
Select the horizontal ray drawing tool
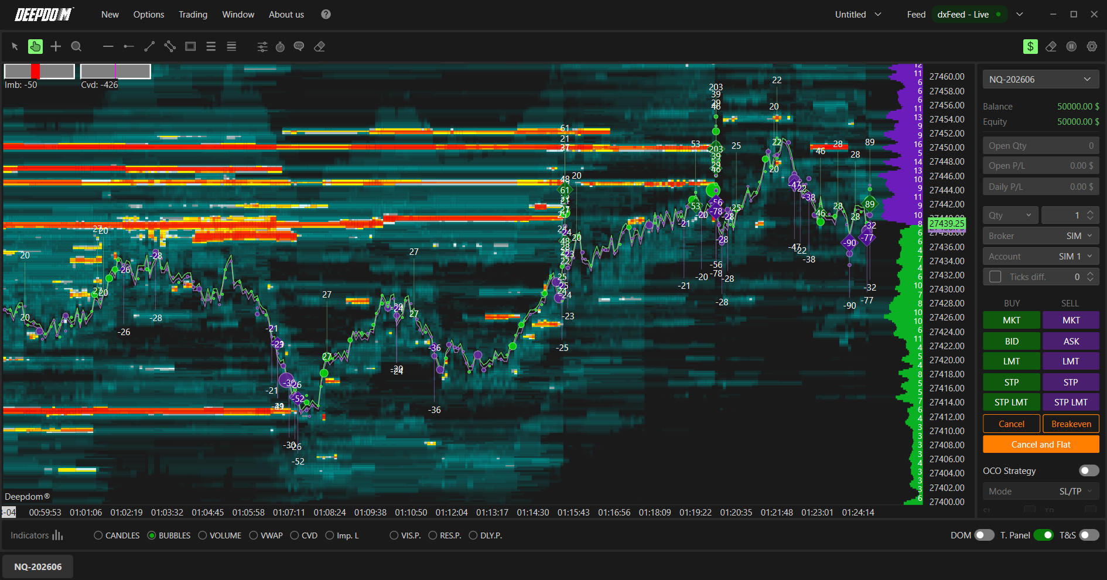[x=129, y=46]
